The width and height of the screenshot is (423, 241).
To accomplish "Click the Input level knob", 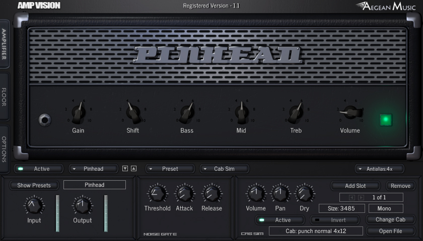I will click(x=34, y=205).
